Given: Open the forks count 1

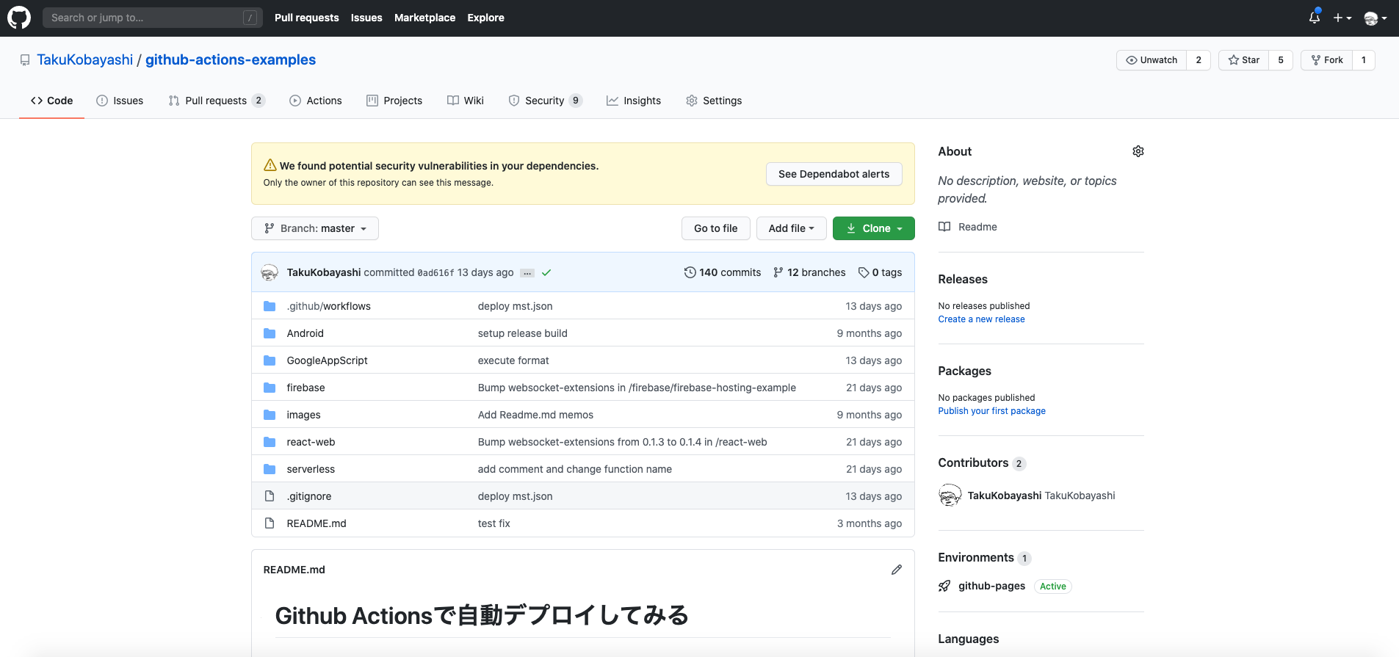Looking at the screenshot, I should (x=1364, y=60).
